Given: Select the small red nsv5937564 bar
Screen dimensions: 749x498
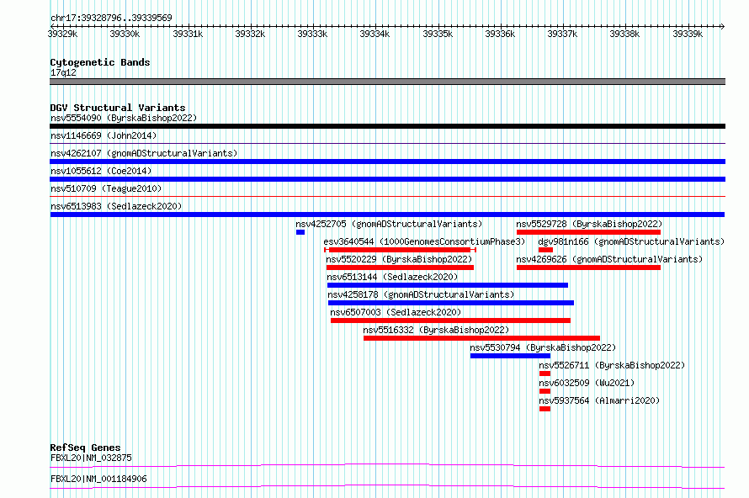Looking at the screenshot, I should (x=545, y=409).
